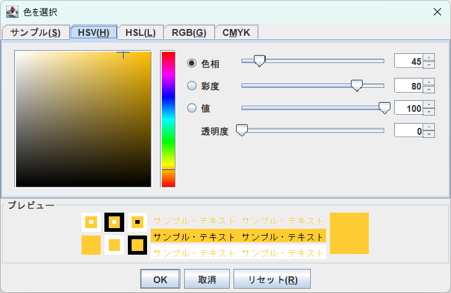Decrease 色相 with the down spinner arrow
451x293 pixels.
pos(429,65)
